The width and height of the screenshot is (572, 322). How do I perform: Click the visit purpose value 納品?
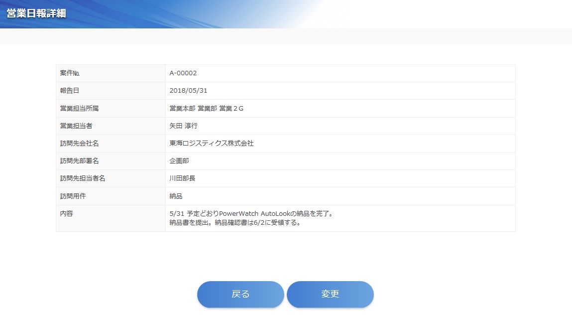coord(176,196)
